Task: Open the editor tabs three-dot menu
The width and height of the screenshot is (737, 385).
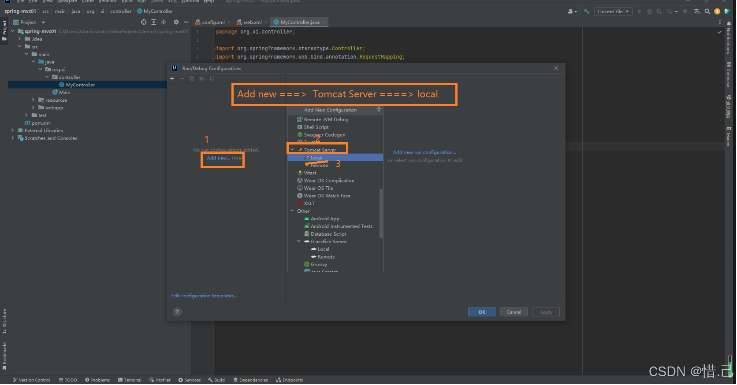Action: (720, 22)
